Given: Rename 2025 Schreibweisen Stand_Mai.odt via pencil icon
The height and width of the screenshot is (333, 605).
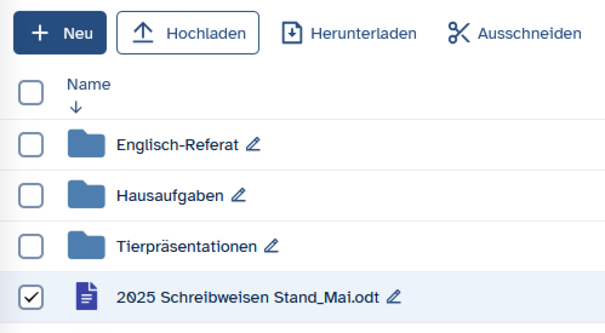Looking at the screenshot, I should pyautogui.click(x=393, y=297).
